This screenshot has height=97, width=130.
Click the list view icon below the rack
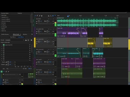(x=4, y=72)
